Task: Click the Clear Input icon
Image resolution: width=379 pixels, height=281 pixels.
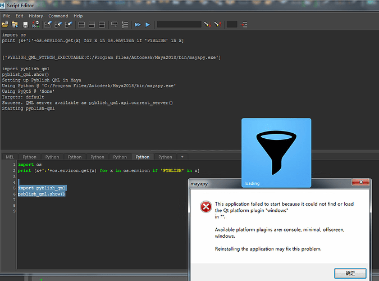Action: point(58,24)
